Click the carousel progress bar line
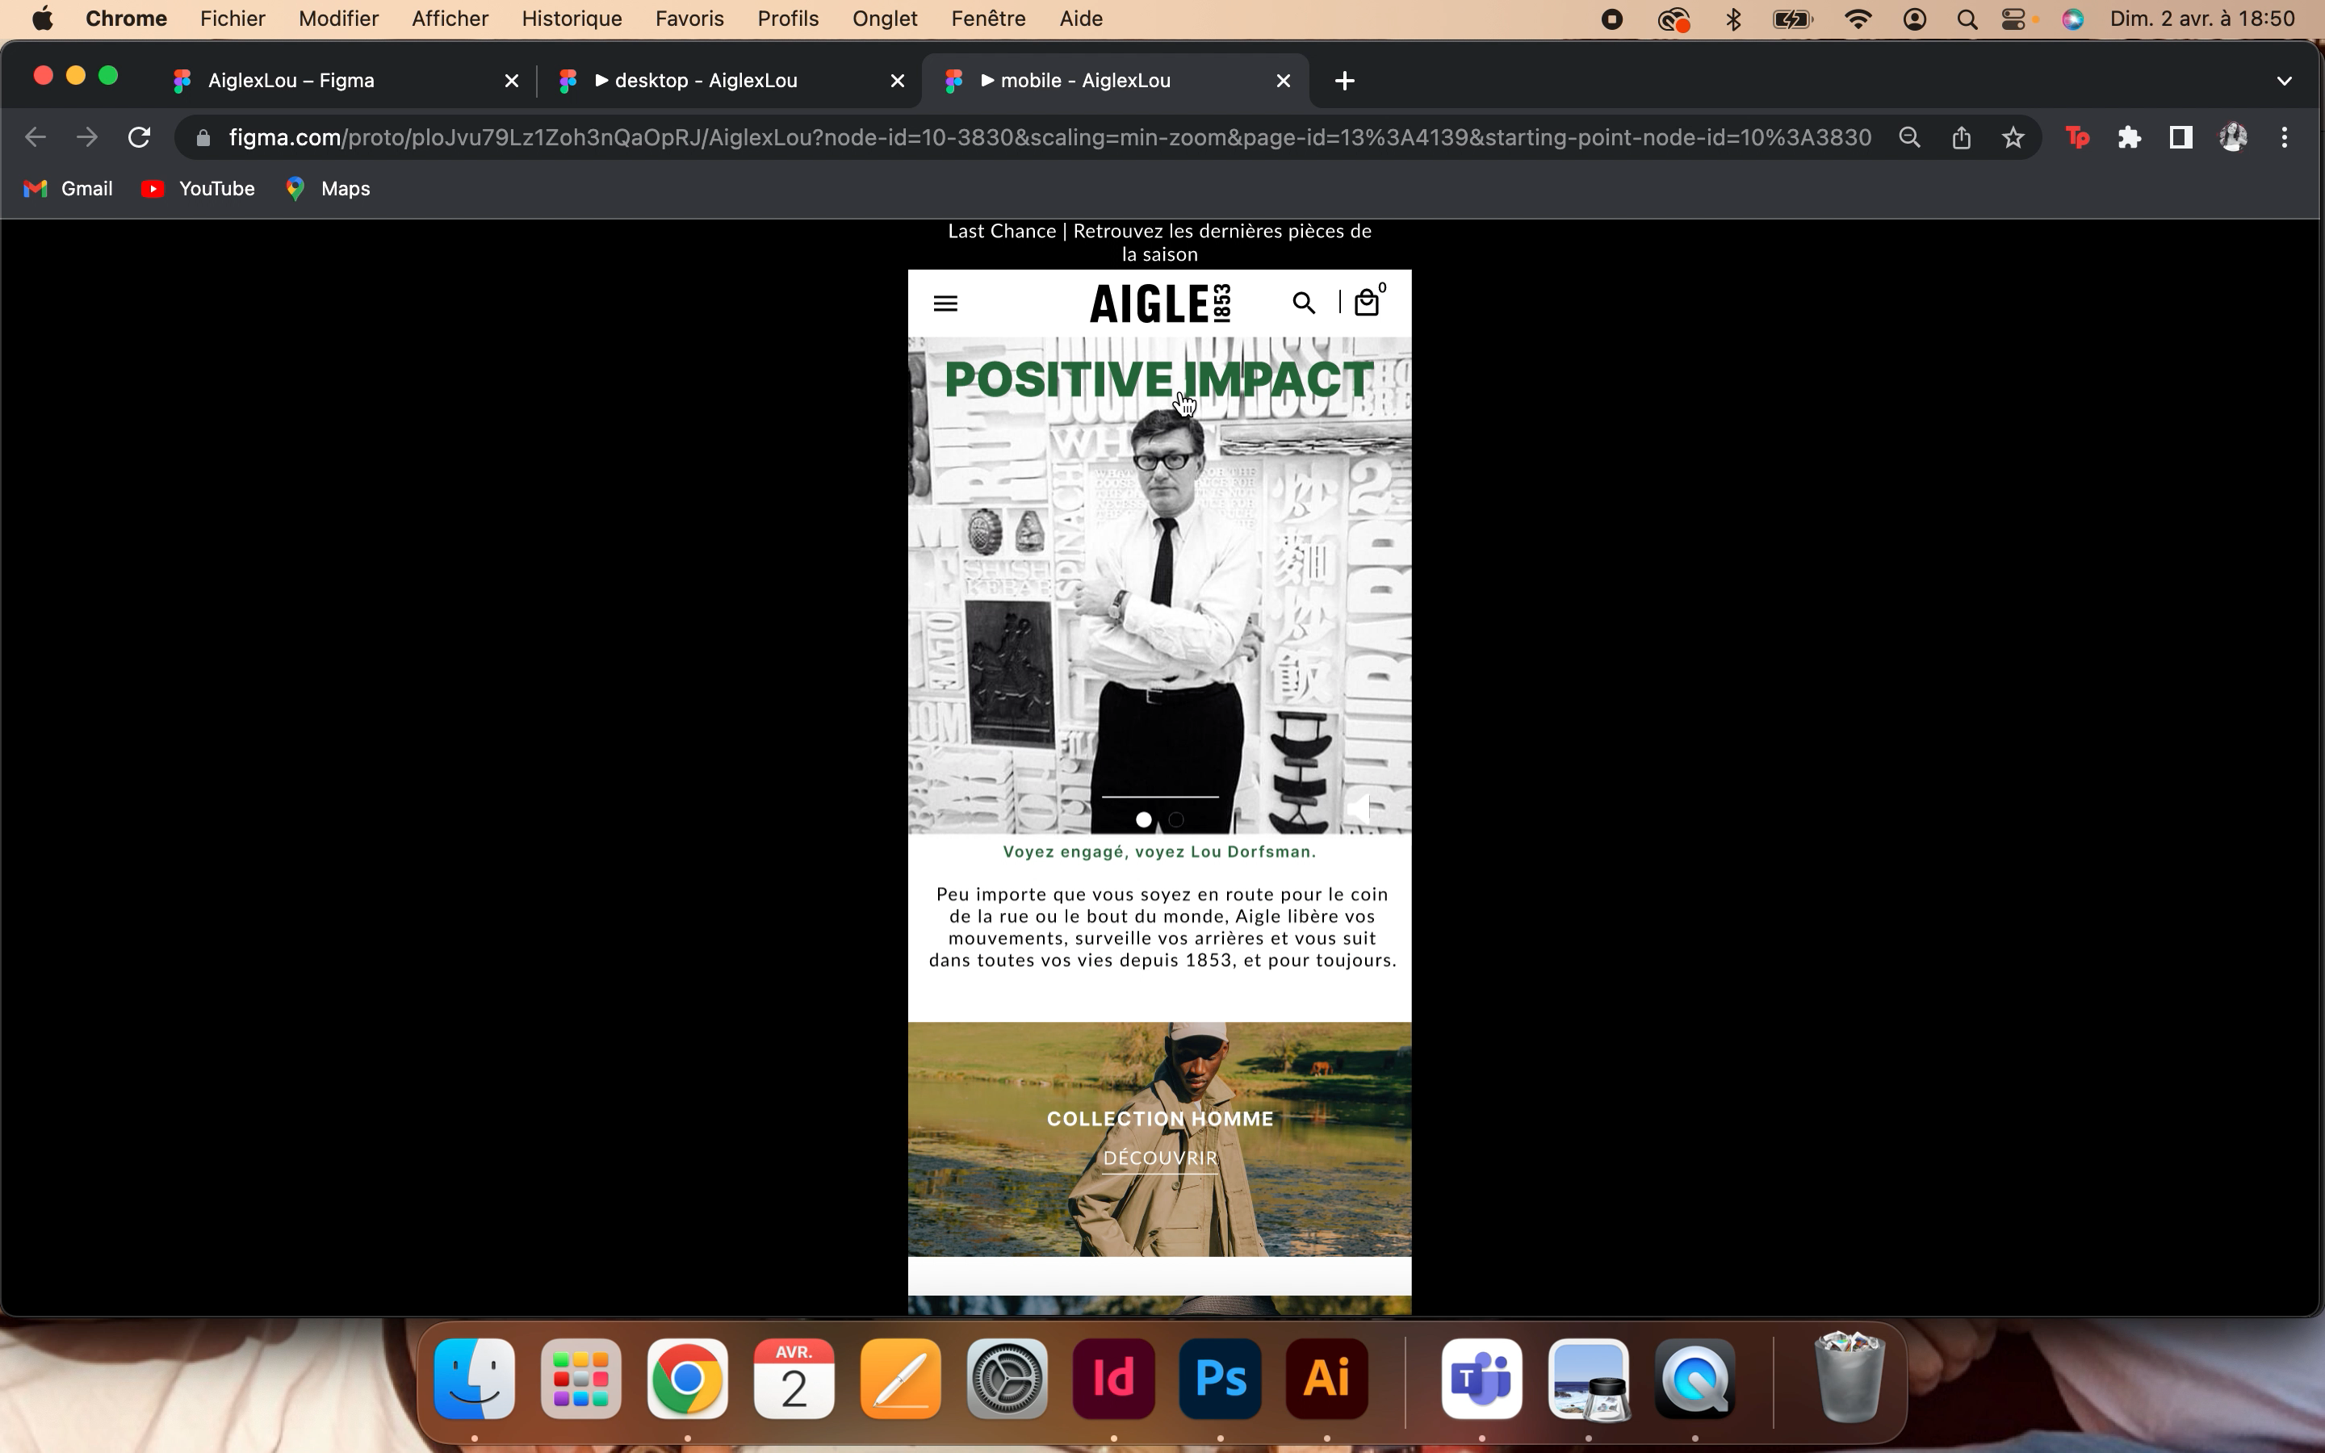The width and height of the screenshot is (2325, 1453). coord(1159,797)
